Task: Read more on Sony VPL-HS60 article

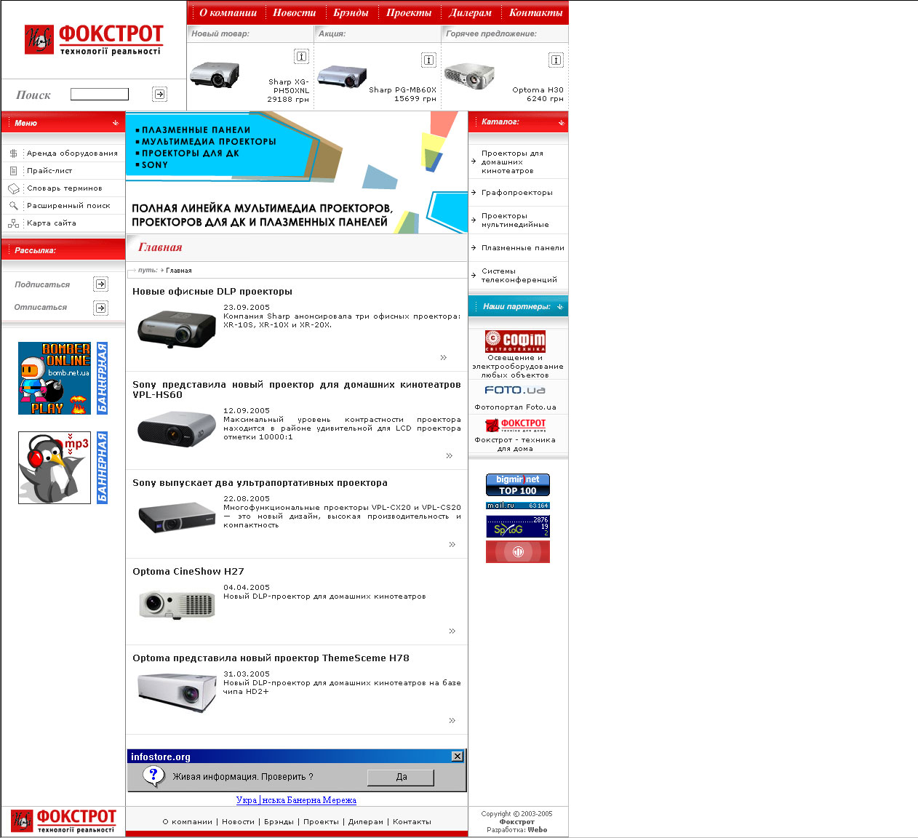Action: point(450,455)
